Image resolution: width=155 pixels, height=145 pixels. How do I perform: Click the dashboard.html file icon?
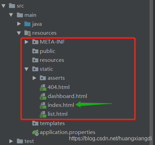(43, 96)
